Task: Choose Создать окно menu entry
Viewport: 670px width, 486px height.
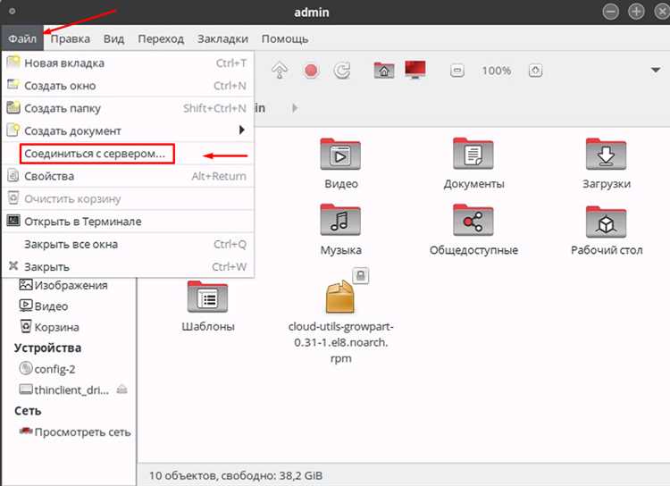Action: (128, 86)
